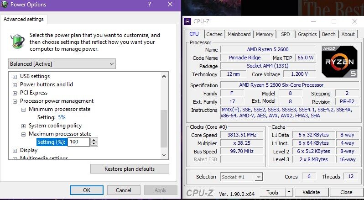The width and height of the screenshot is (364, 200).
Task: Click the AMD Ryzen 5 logo image
Action: [339, 61]
